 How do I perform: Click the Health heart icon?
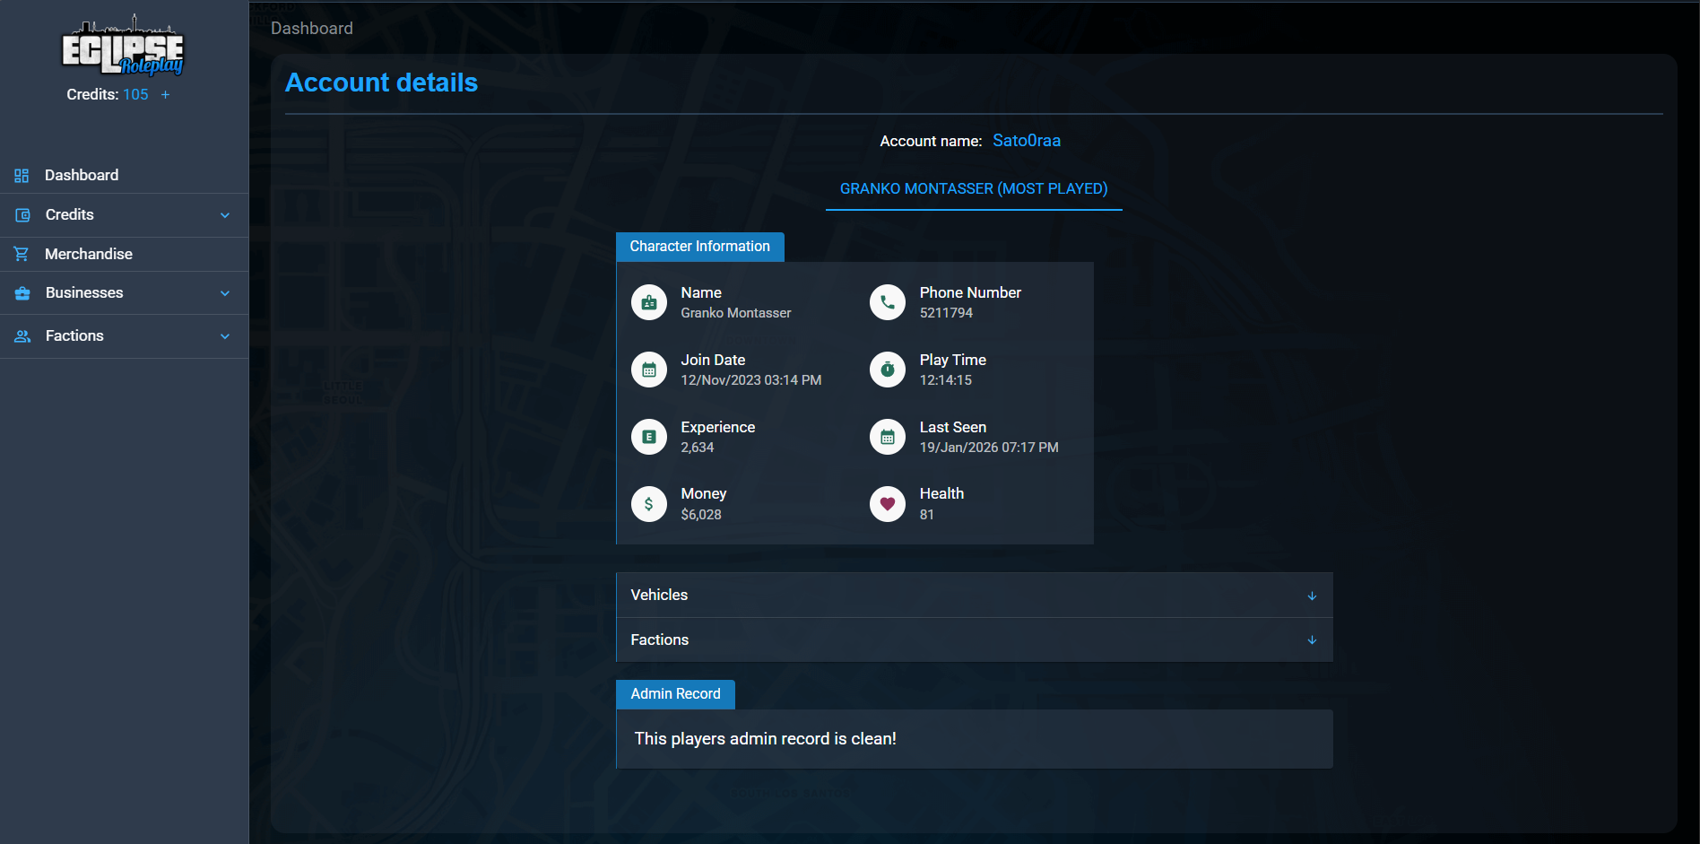888,504
